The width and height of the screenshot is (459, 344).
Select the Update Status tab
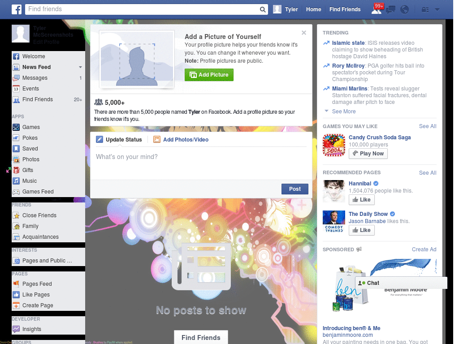point(119,140)
